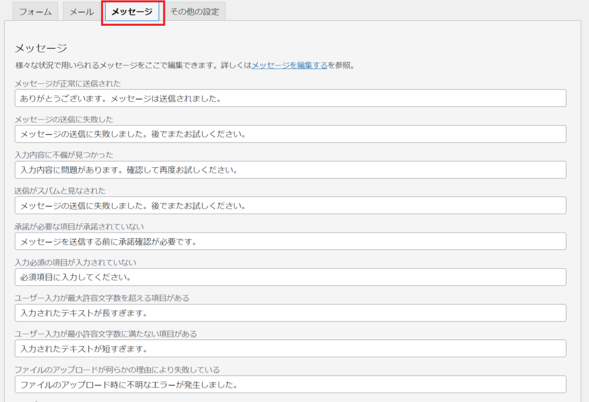Click the label about 最大許容文字数
Image resolution: width=589 pixels, height=402 pixels.
pyautogui.click(x=102, y=298)
